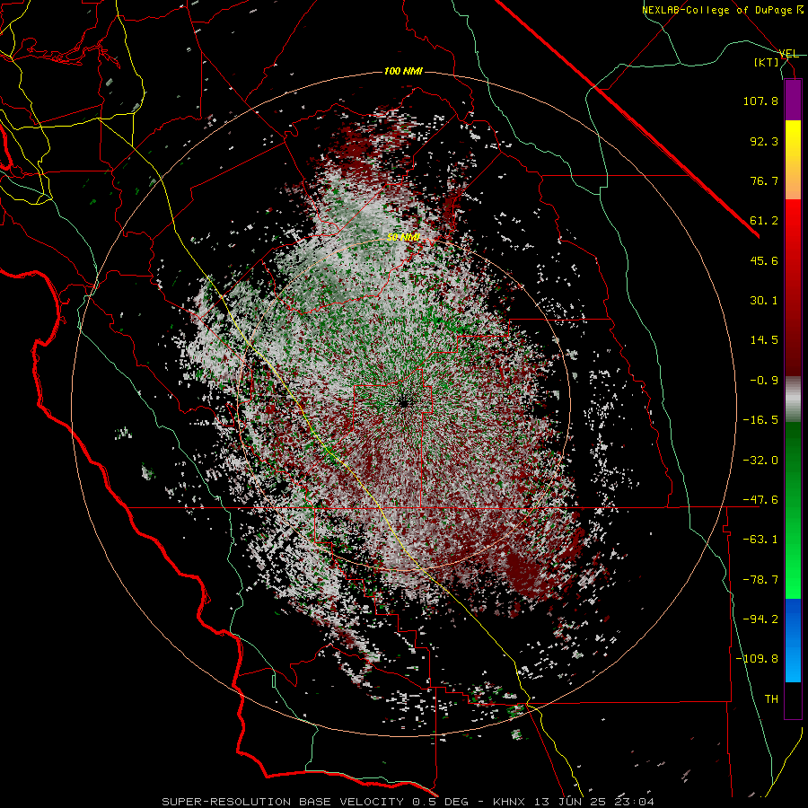Click the [KT] units label
Viewport: 808px width, 808px height.
coord(767,62)
